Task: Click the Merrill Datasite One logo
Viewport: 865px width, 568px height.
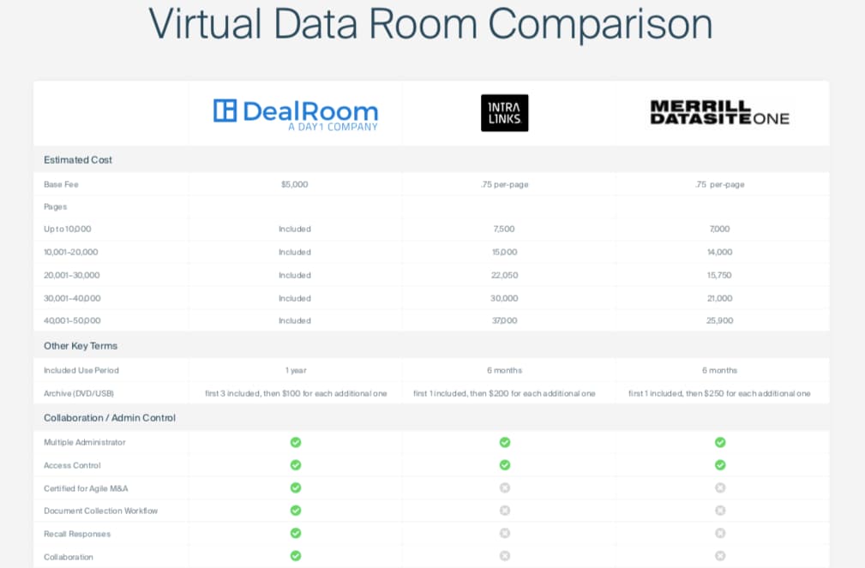Action: tap(719, 113)
